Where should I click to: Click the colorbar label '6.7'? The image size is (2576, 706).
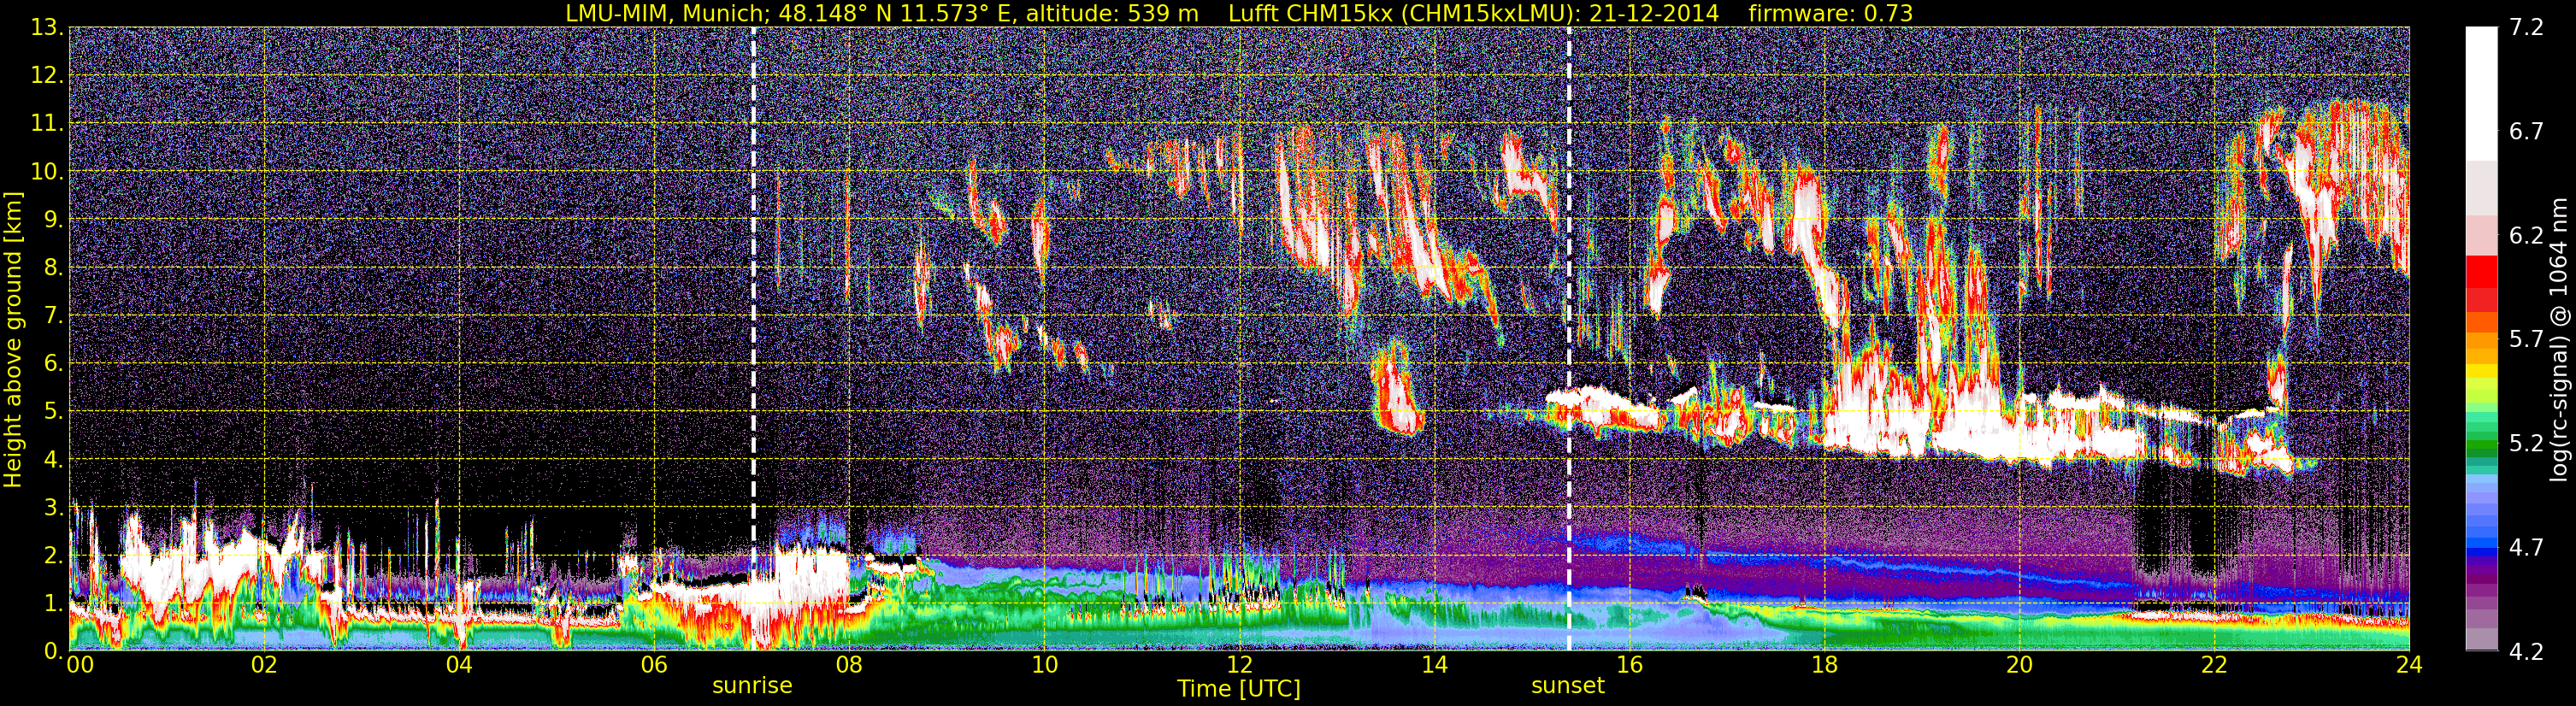point(2526,132)
